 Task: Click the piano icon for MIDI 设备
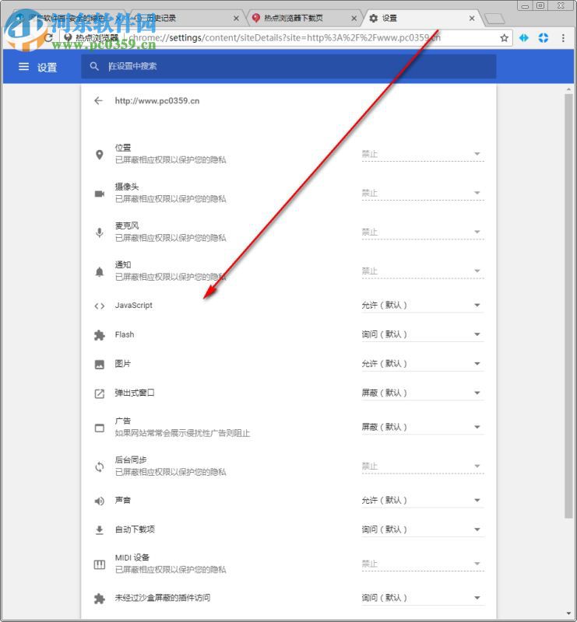(x=100, y=564)
